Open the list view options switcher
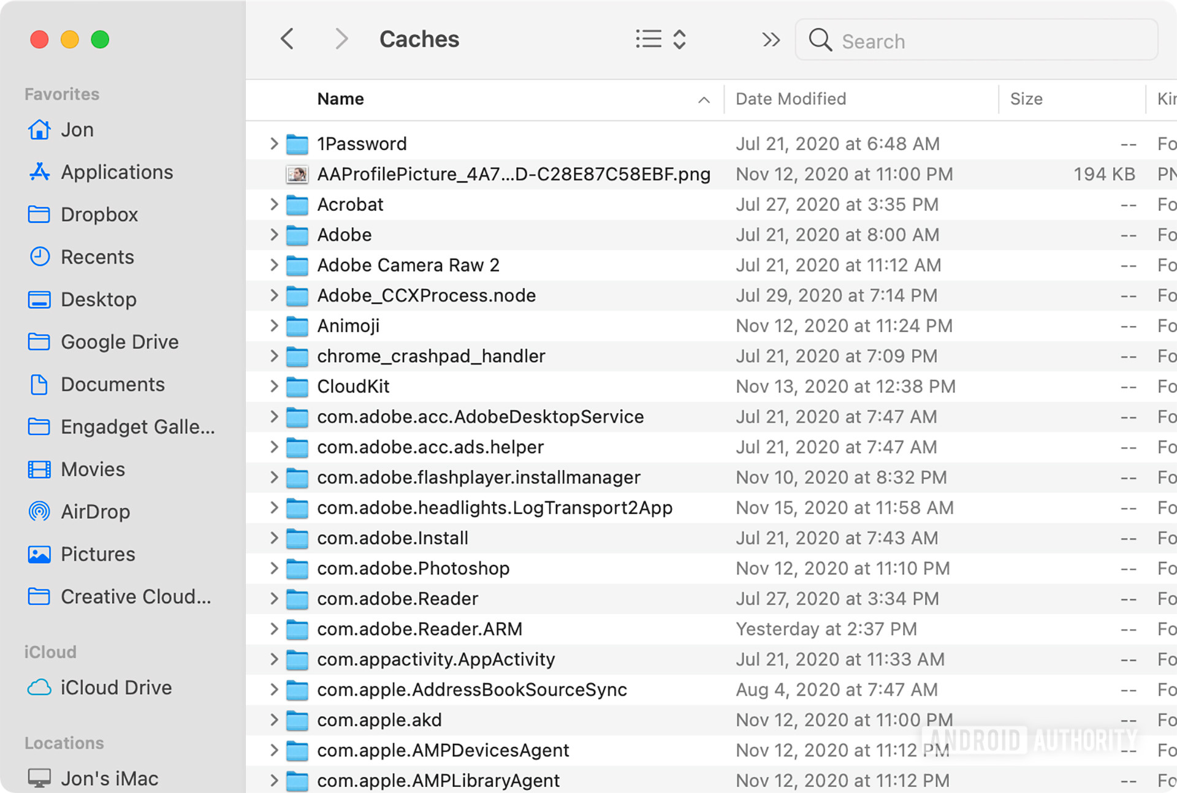 tap(660, 39)
